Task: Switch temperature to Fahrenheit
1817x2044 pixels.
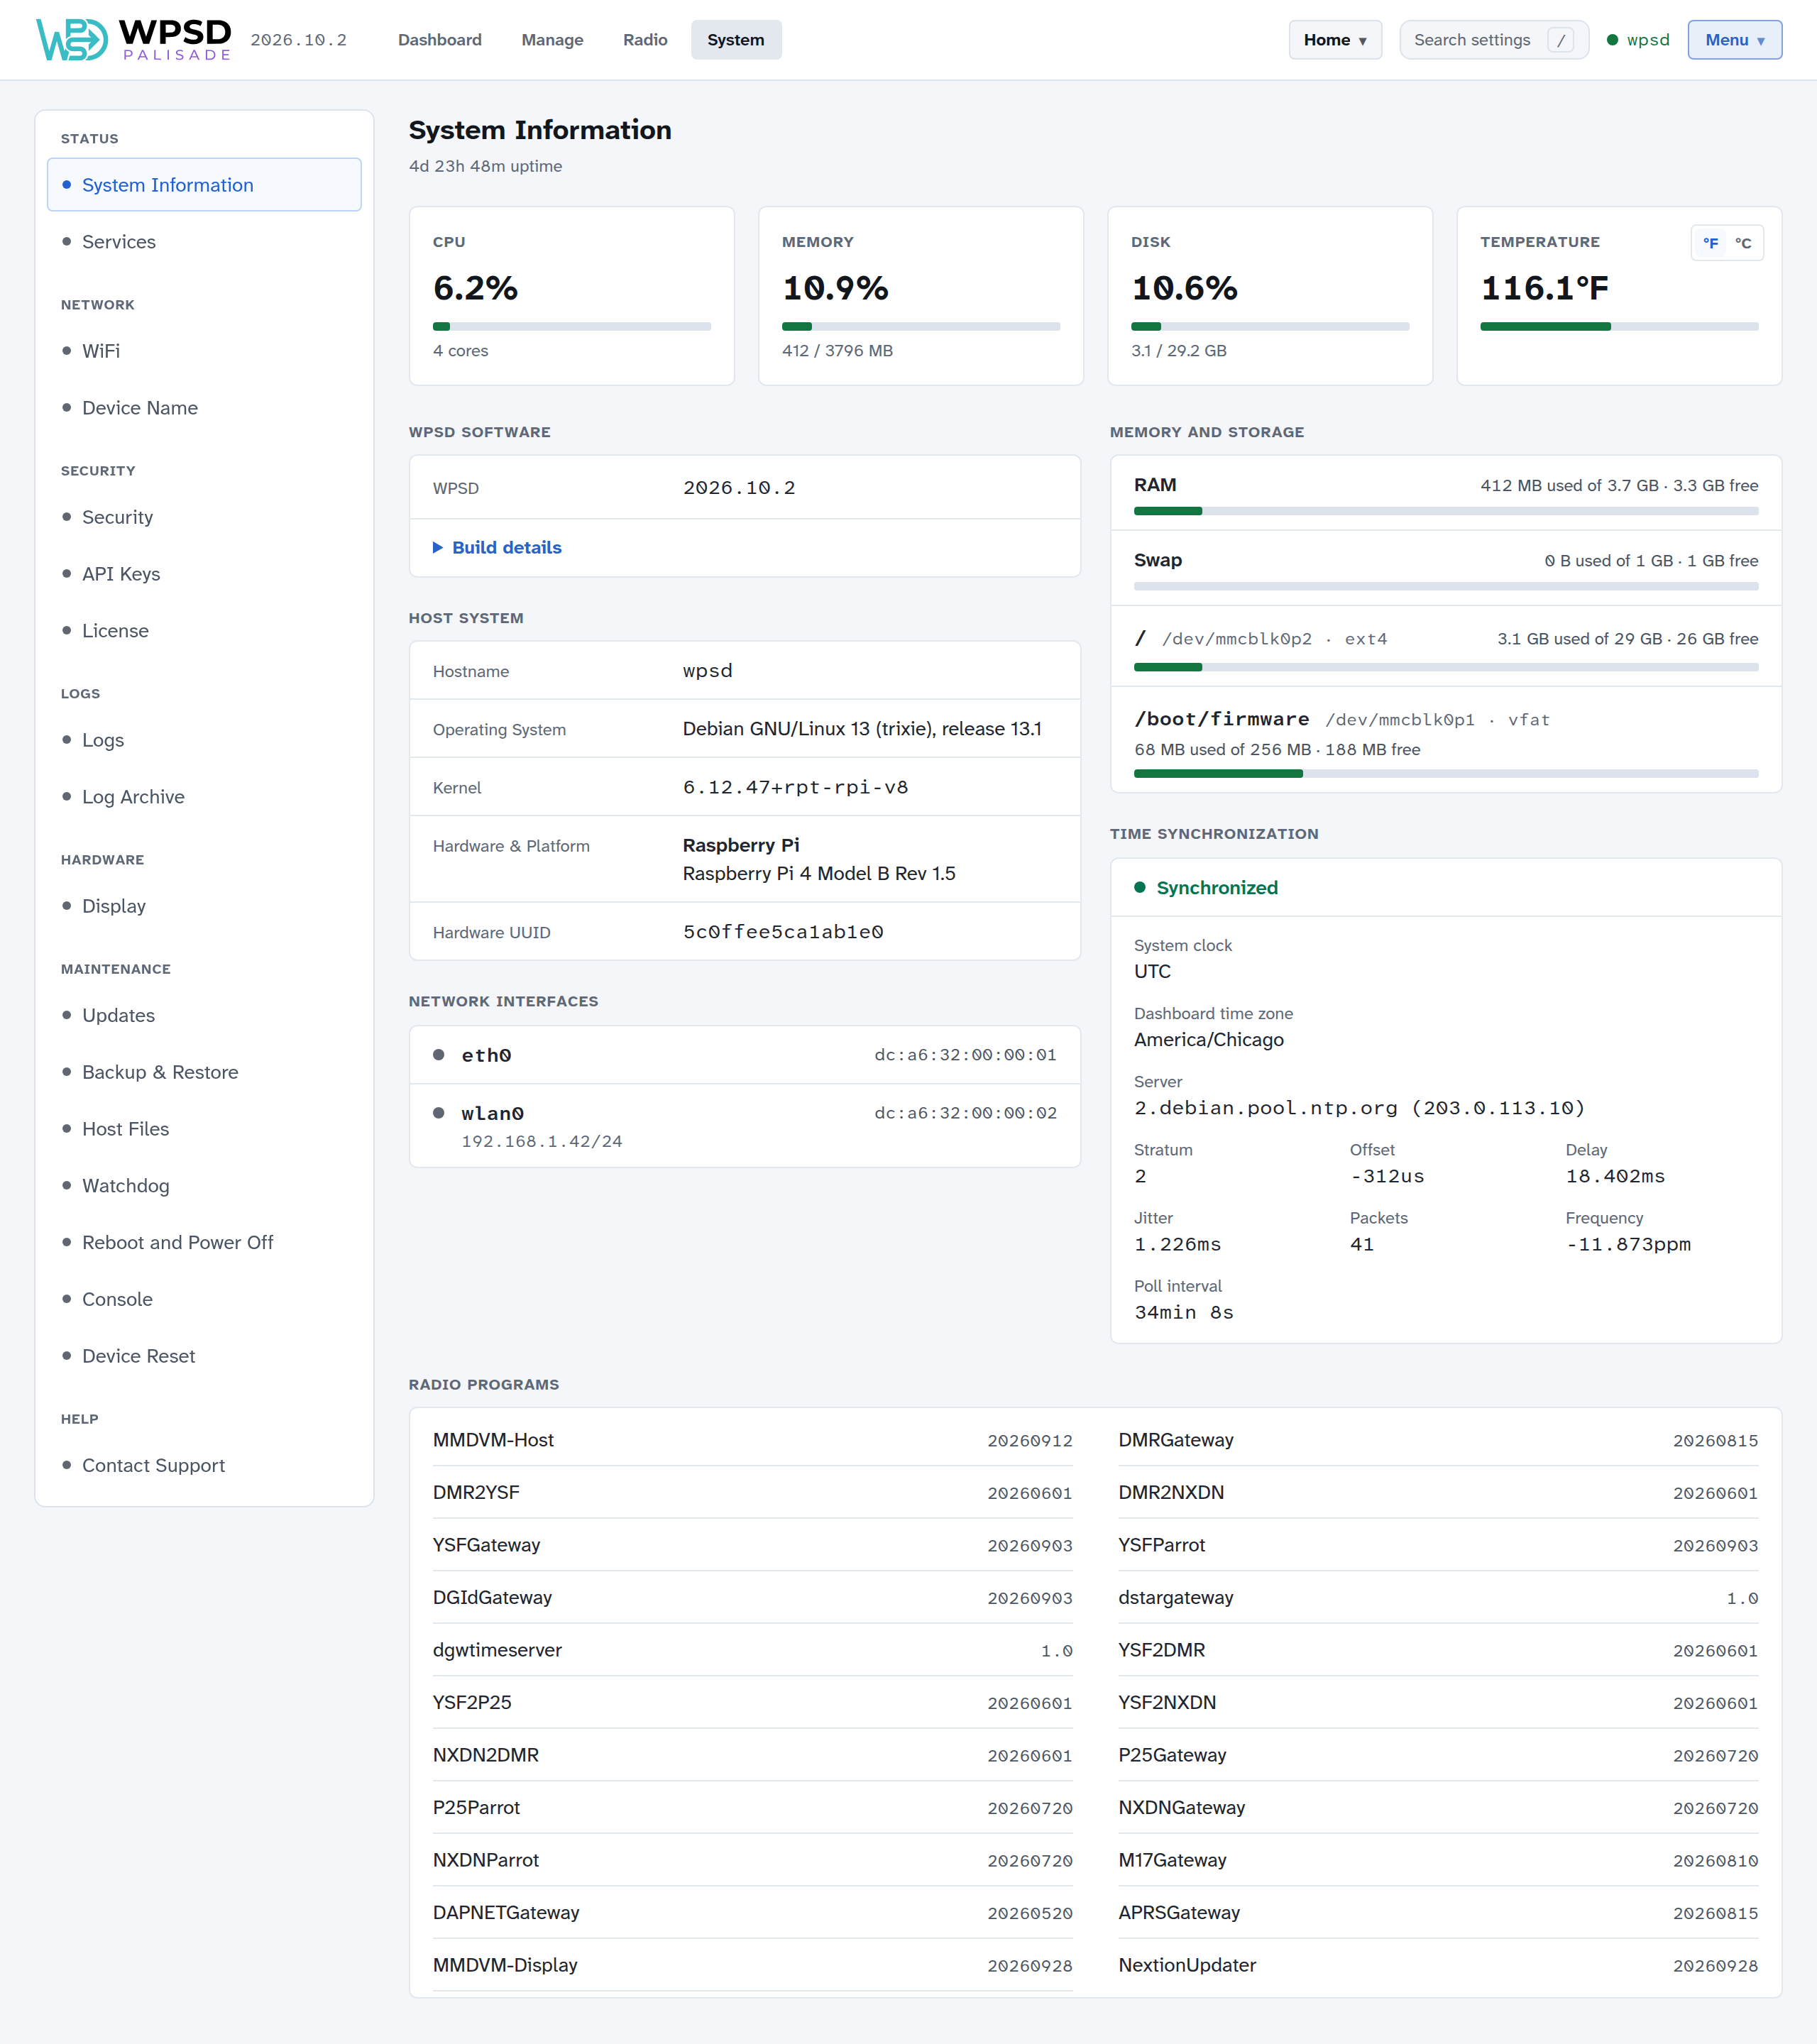Action: click(1711, 243)
